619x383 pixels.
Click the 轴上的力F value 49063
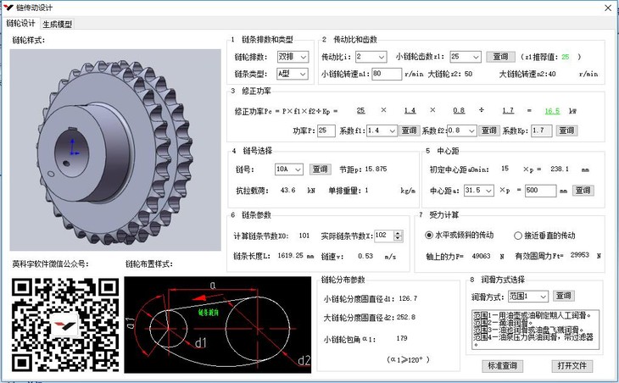(x=482, y=256)
